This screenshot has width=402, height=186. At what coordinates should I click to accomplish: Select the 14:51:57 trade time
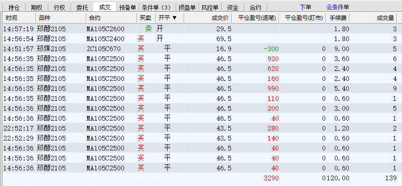18,49
